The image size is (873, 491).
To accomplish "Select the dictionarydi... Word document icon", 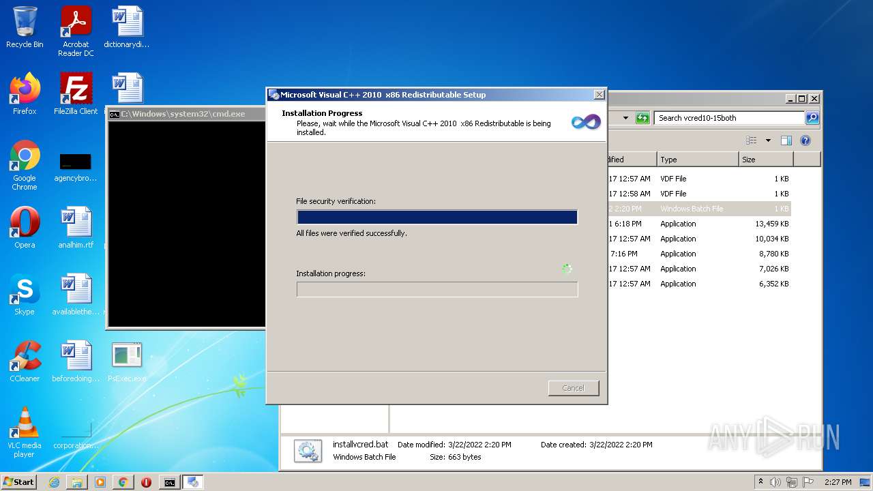I will [127, 27].
